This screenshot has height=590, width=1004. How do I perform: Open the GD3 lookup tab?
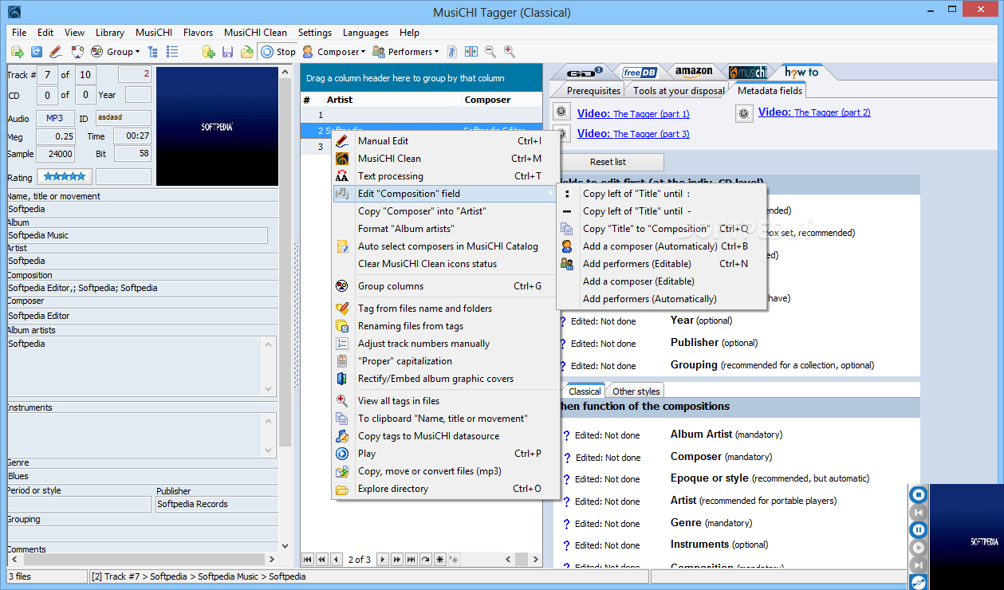click(585, 72)
